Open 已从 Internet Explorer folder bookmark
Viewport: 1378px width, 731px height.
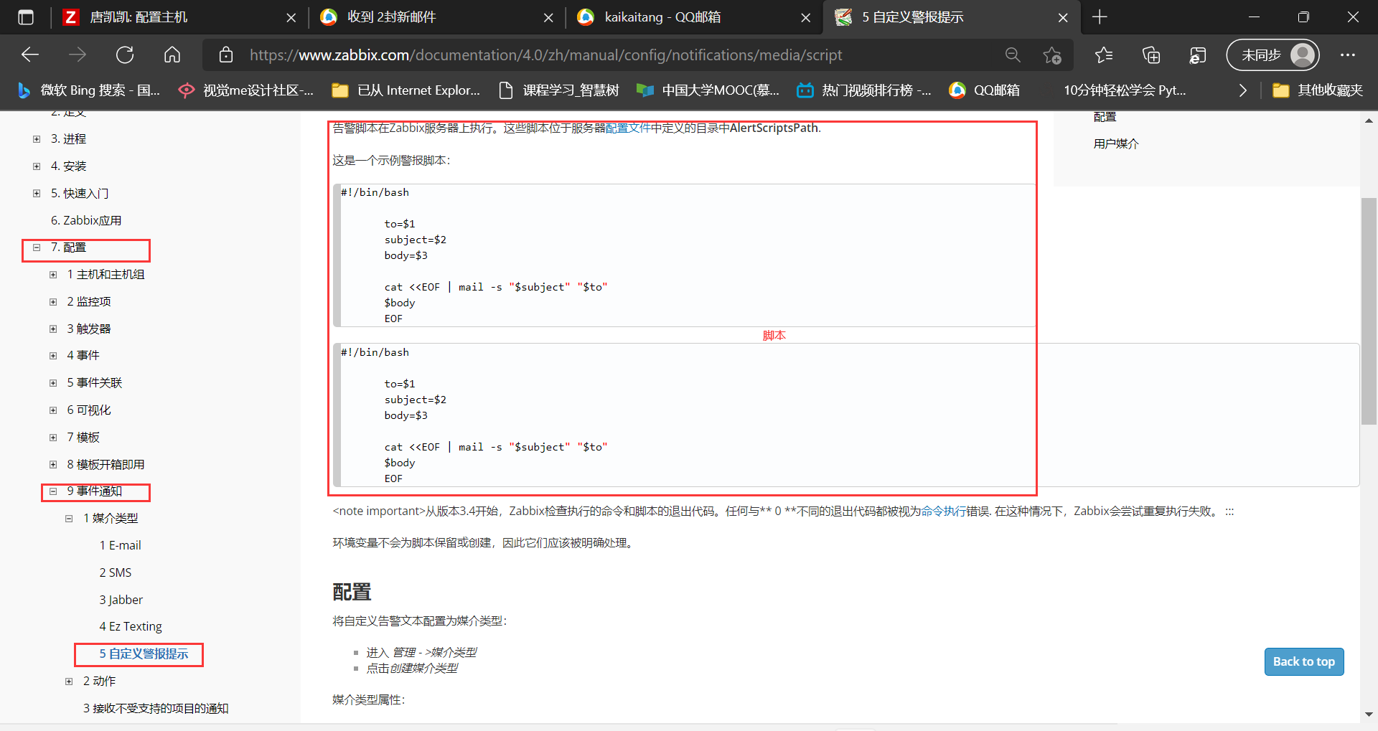[406, 90]
